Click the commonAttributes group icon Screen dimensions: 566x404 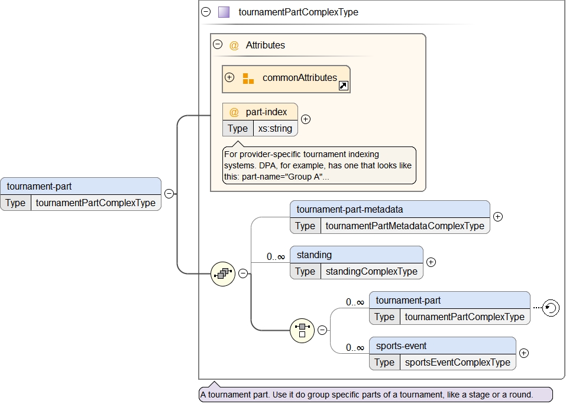(248, 79)
